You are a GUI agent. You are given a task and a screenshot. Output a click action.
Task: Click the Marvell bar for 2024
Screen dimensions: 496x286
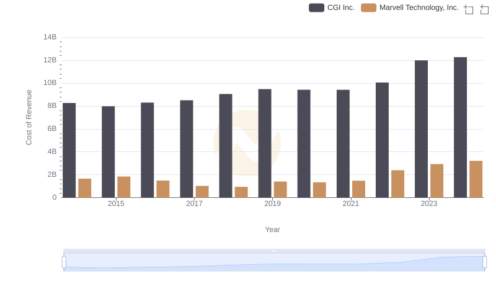[x=476, y=179]
